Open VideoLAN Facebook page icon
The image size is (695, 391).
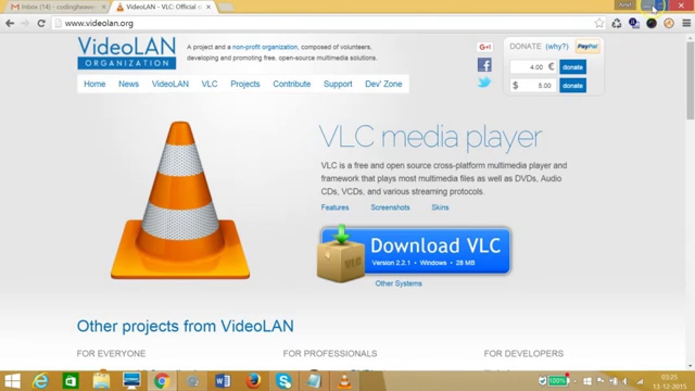[x=484, y=65]
